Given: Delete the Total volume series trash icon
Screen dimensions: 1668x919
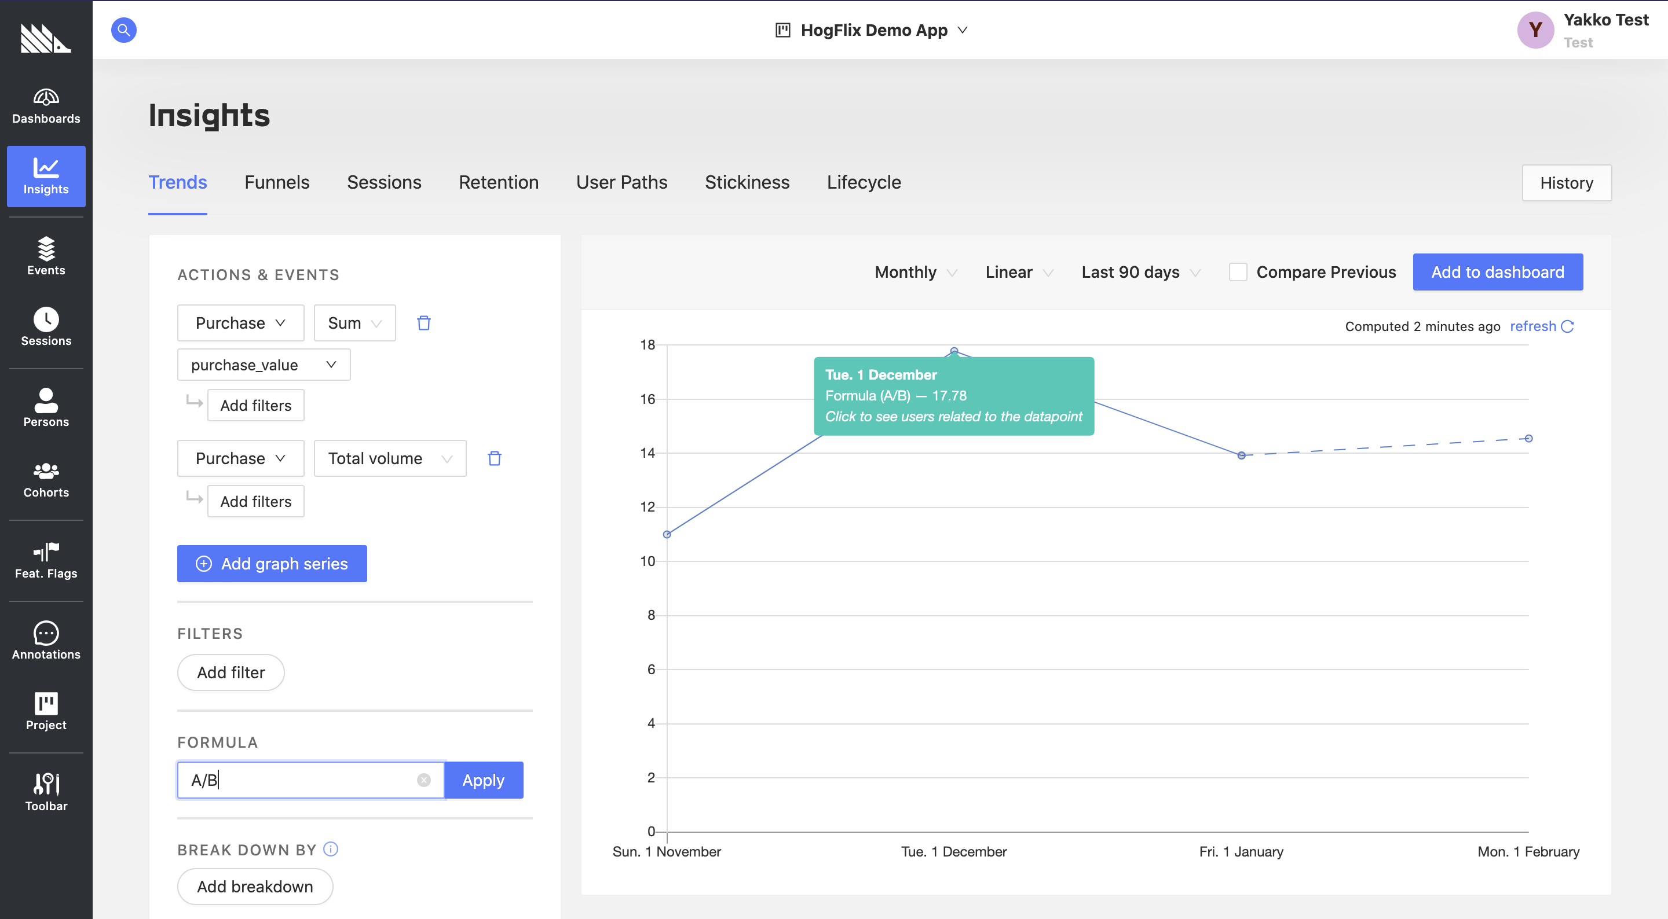Looking at the screenshot, I should (x=494, y=458).
